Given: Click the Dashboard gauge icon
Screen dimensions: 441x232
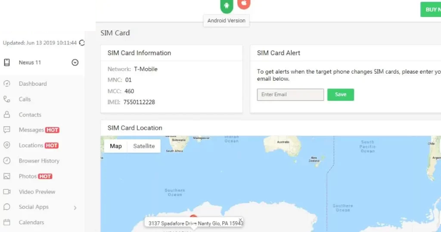Looking at the screenshot, I should pos(7,84).
